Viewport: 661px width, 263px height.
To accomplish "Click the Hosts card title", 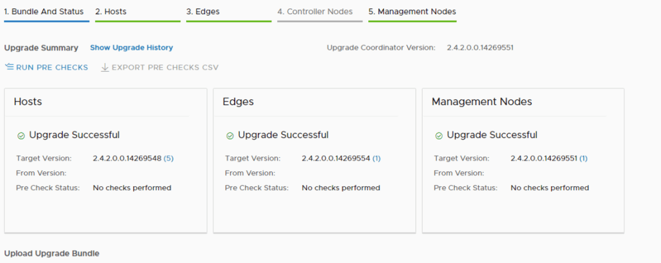I will point(28,102).
